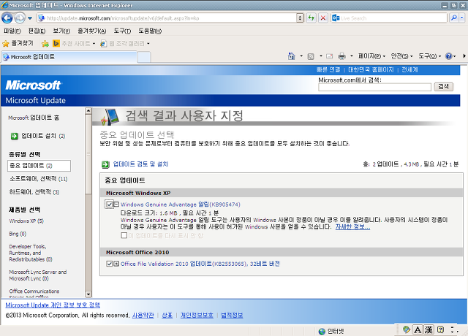Open the 페이지(P) command bar dropdown

372,56
